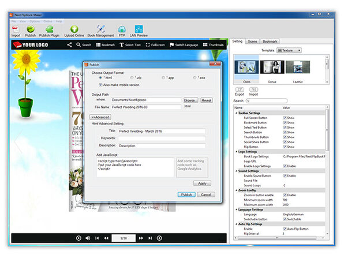Open the File menu

click(x=14, y=21)
